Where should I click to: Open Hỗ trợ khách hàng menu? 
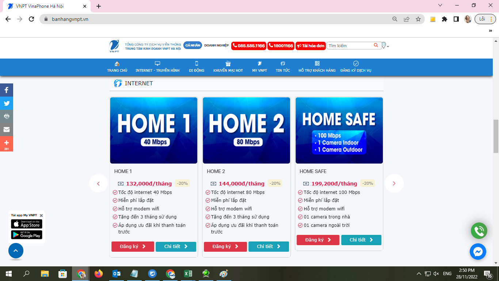(317, 67)
